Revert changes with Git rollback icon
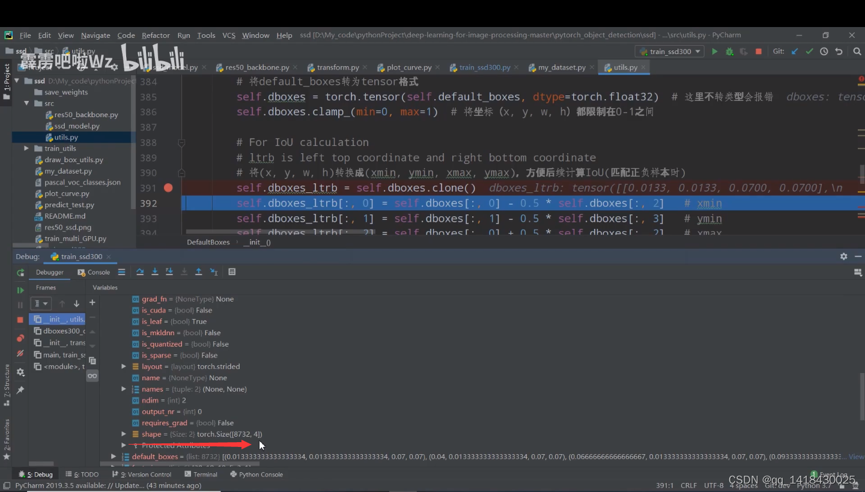Viewport: 865px width, 492px height. tap(839, 52)
